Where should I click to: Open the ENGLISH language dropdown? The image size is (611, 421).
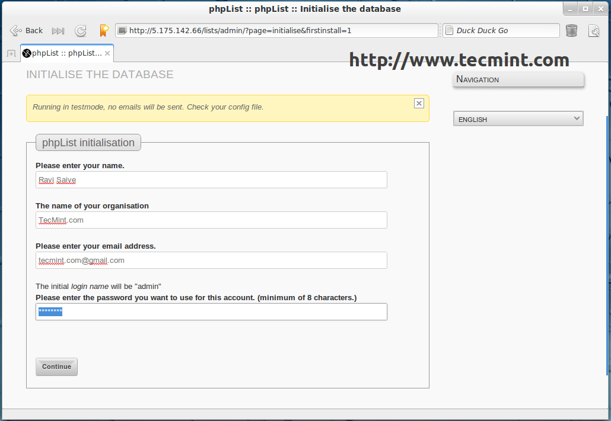(518, 118)
